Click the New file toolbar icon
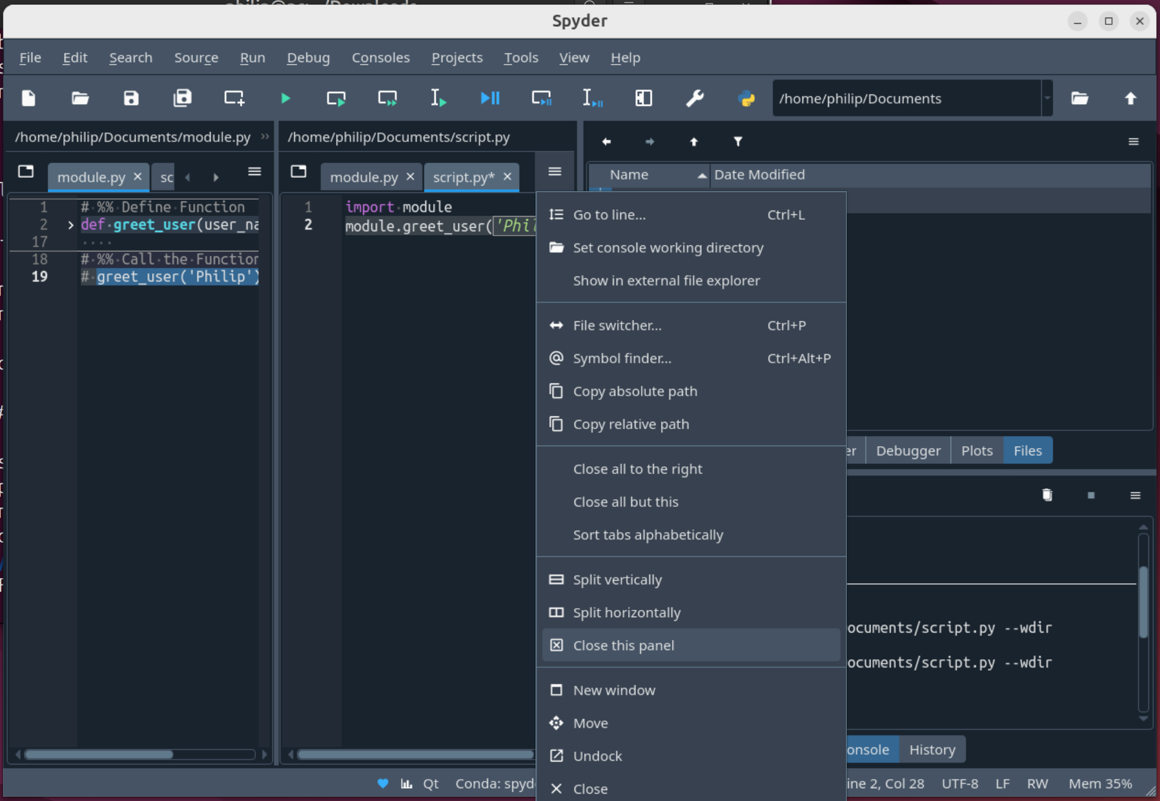The width and height of the screenshot is (1160, 801). [x=29, y=98]
